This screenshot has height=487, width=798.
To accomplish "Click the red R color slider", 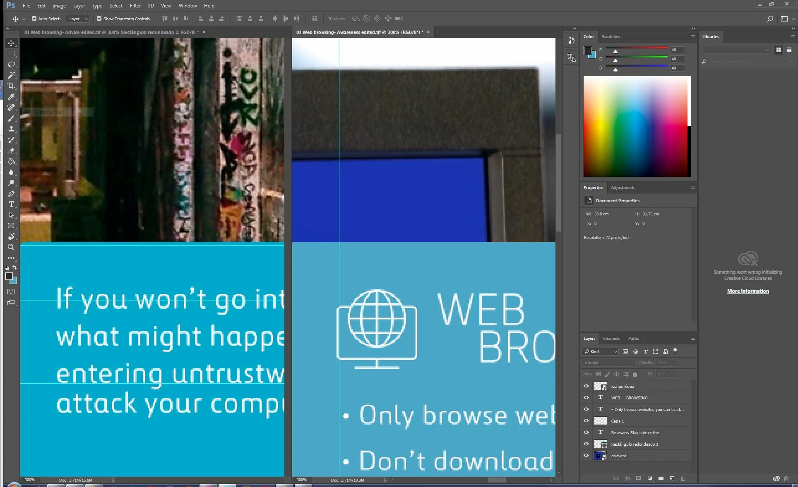I will coord(637,49).
